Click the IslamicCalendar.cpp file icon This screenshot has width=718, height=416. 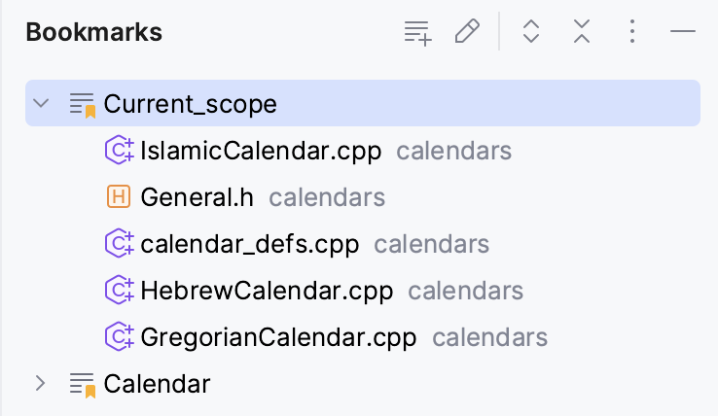118,151
